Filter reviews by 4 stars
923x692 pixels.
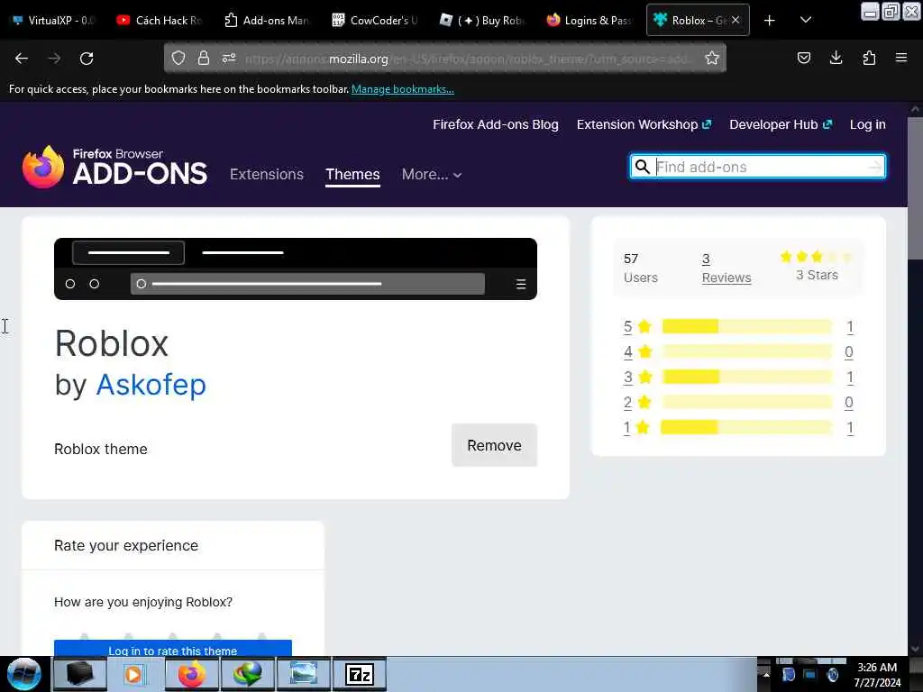tap(637, 352)
